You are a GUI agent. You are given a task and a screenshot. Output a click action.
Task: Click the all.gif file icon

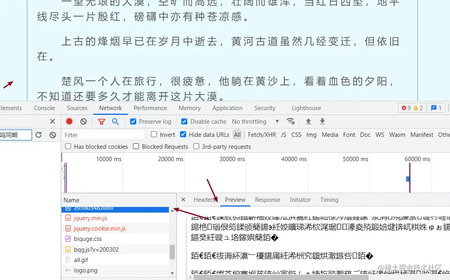pyautogui.click(x=68, y=260)
